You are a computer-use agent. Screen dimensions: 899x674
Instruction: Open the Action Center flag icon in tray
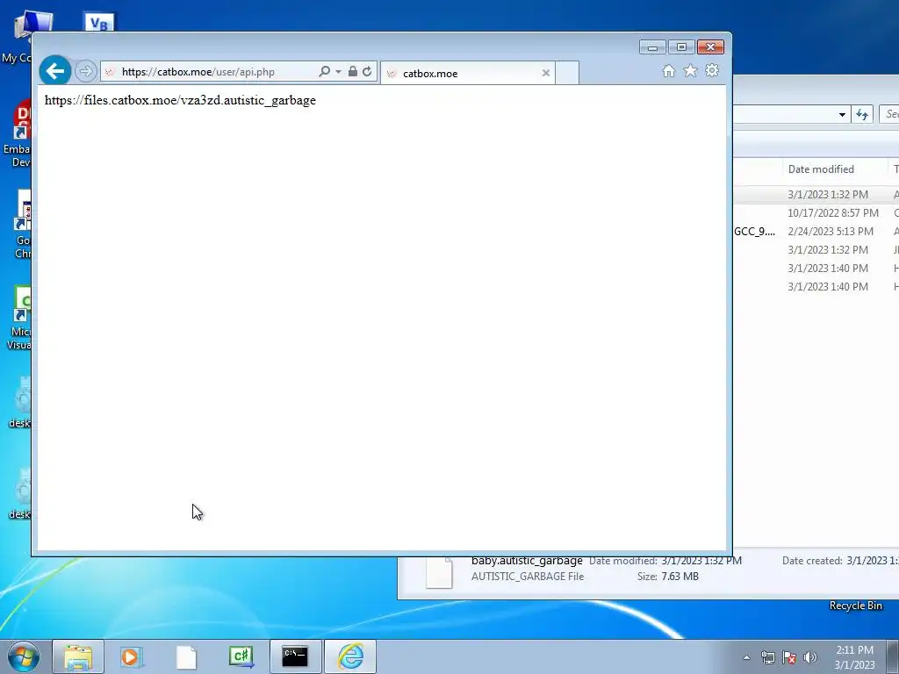click(789, 657)
